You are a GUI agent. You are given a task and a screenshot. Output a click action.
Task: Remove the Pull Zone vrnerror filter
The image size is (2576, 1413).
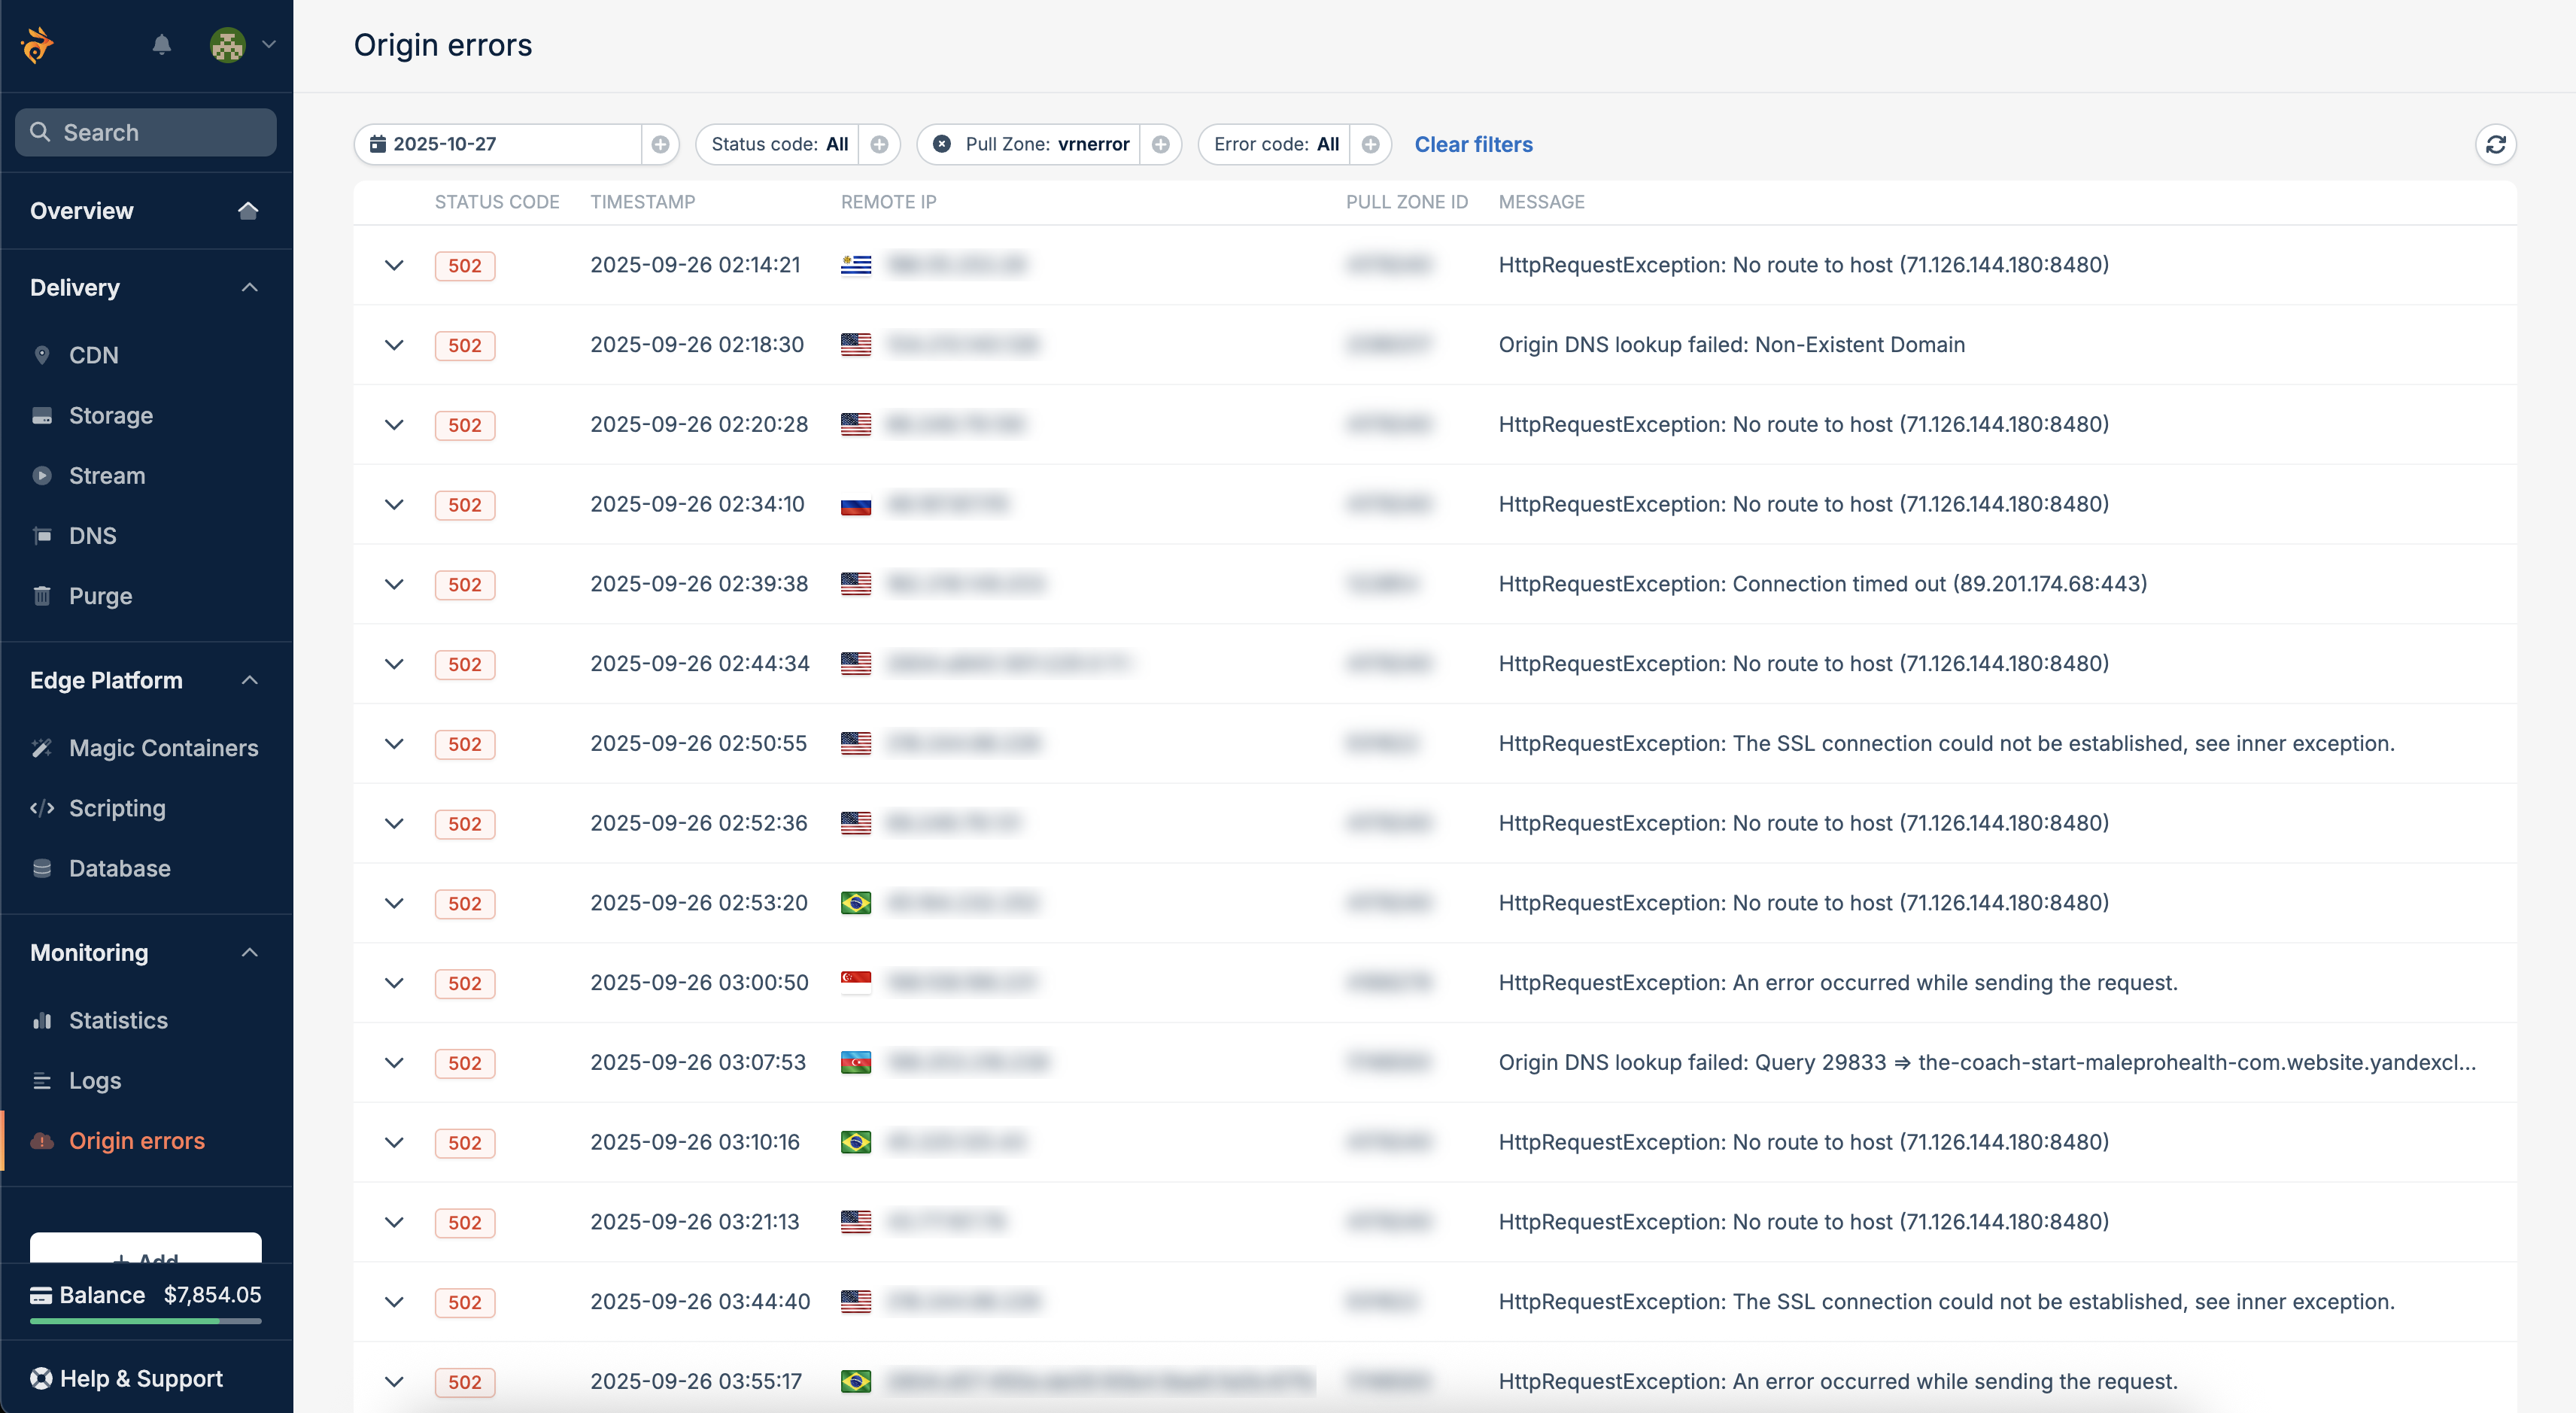(x=942, y=144)
